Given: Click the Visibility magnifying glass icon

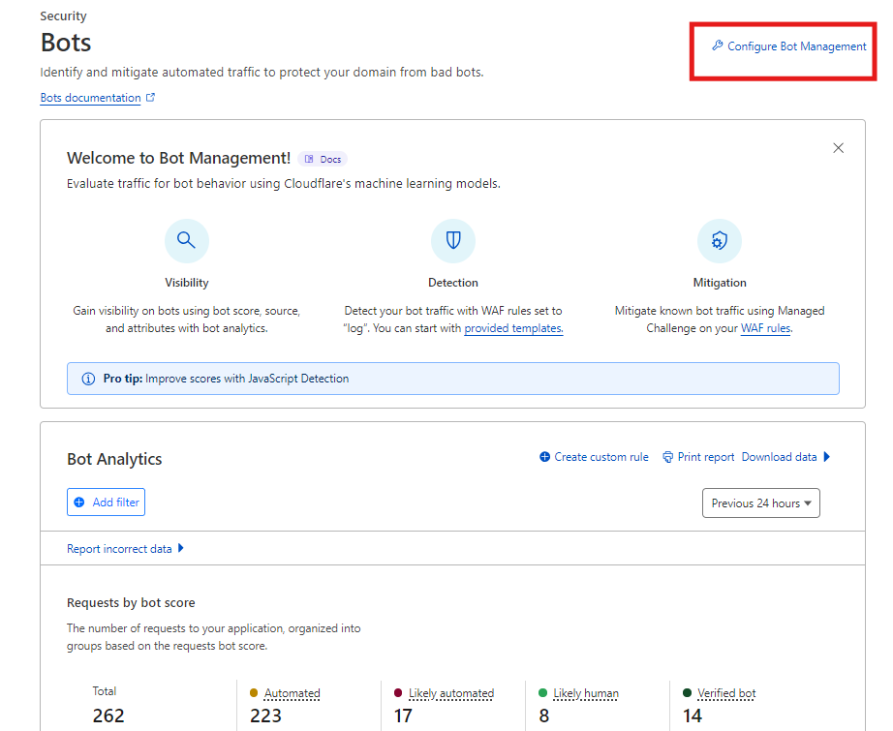Looking at the screenshot, I should click(187, 241).
